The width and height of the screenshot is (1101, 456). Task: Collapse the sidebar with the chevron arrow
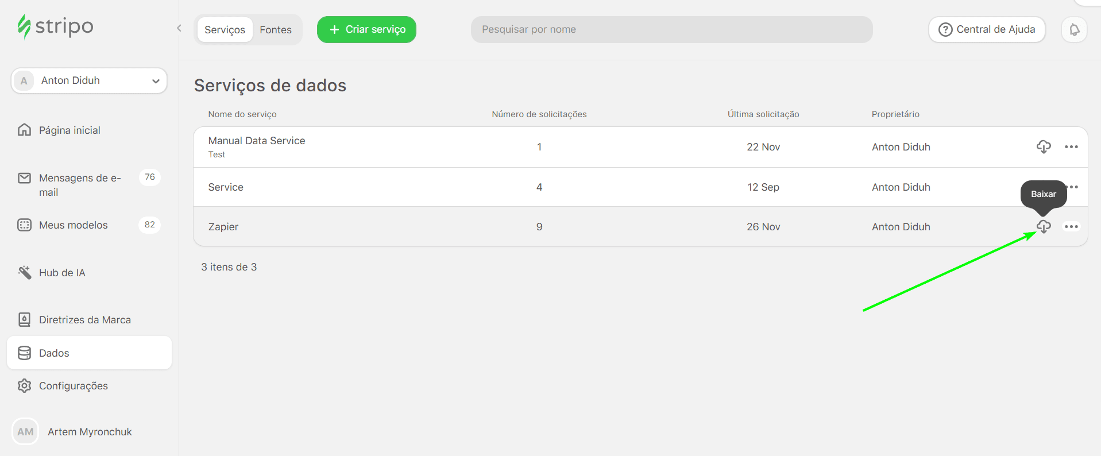[179, 28]
